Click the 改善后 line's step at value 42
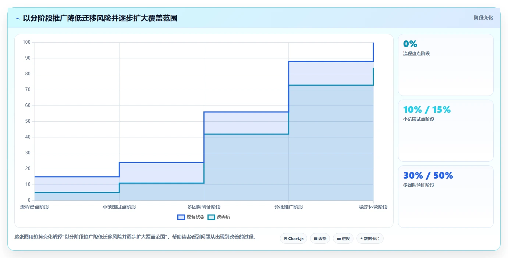The image size is (508, 258). coord(246,134)
